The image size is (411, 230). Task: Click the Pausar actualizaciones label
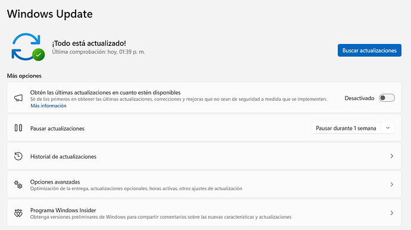57,129
